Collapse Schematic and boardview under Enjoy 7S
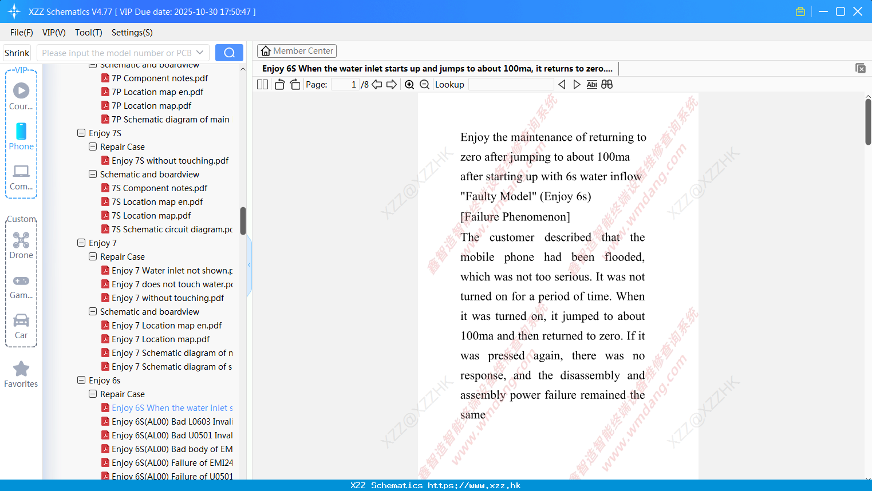This screenshot has height=491, width=872. pyautogui.click(x=93, y=174)
